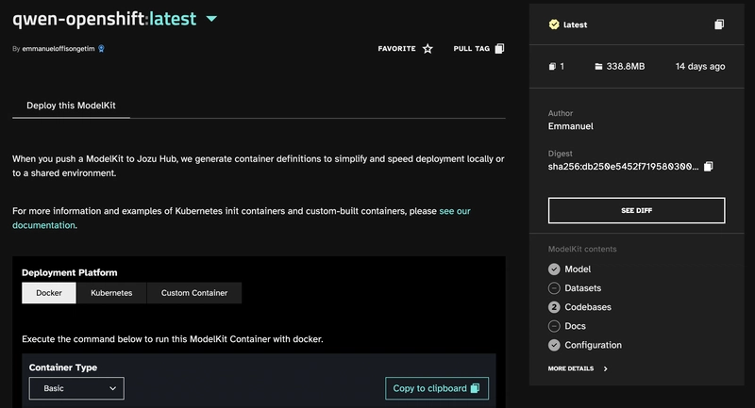Click the copy icon beside latest tag header
Image resolution: width=755 pixels, height=408 pixels.
[x=719, y=24]
